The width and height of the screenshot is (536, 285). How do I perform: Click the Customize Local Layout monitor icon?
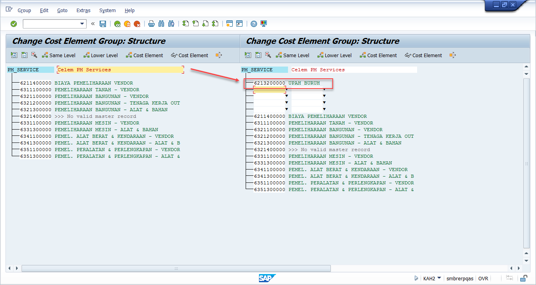264,24
